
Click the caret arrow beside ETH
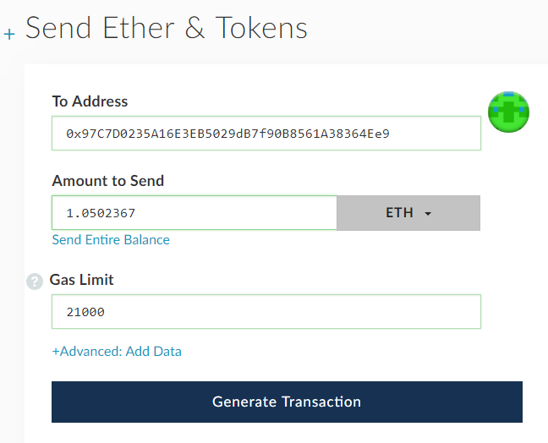pyautogui.click(x=428, y=213)
